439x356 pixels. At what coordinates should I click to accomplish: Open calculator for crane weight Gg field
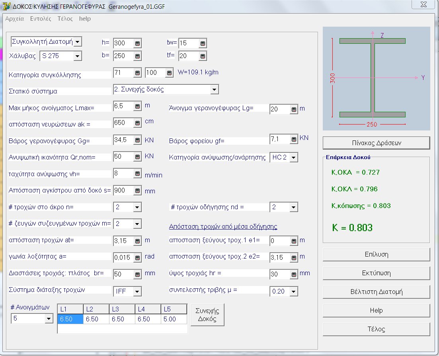pyautogui.click(x=137, y=140)
